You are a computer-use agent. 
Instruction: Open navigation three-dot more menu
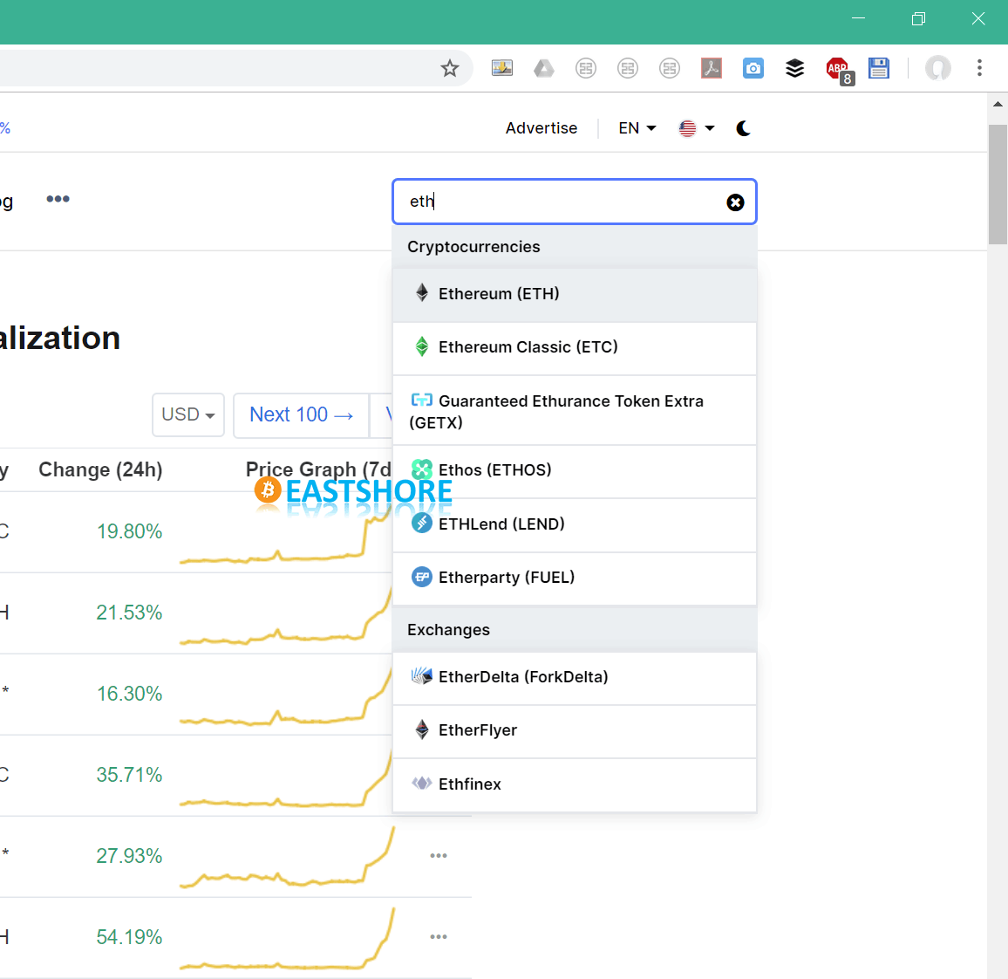pos(58,199)
